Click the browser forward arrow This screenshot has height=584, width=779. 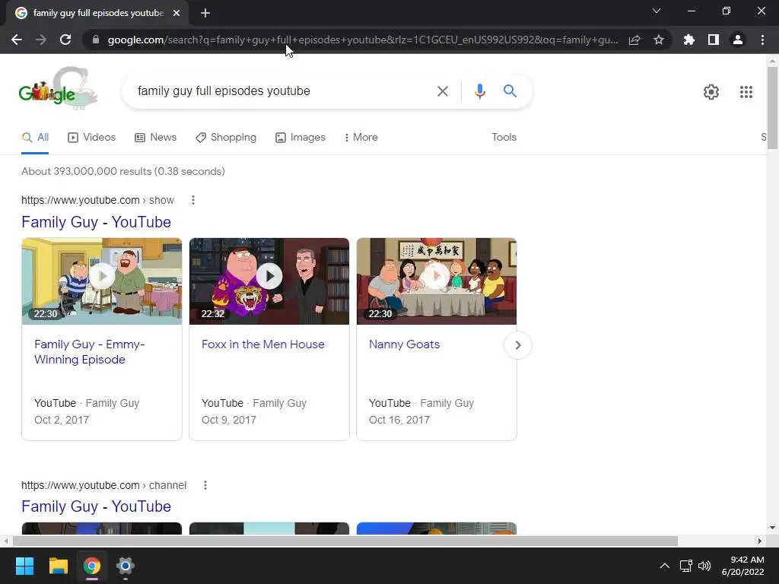(x=41, y=40)
